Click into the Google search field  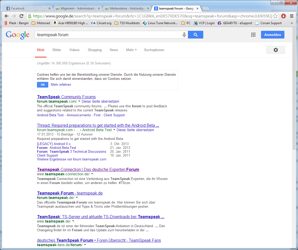(x=108, y=35)
